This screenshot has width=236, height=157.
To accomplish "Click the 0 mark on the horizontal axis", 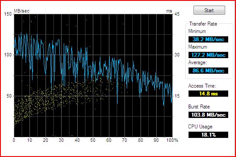I will (x=14, y=140).
